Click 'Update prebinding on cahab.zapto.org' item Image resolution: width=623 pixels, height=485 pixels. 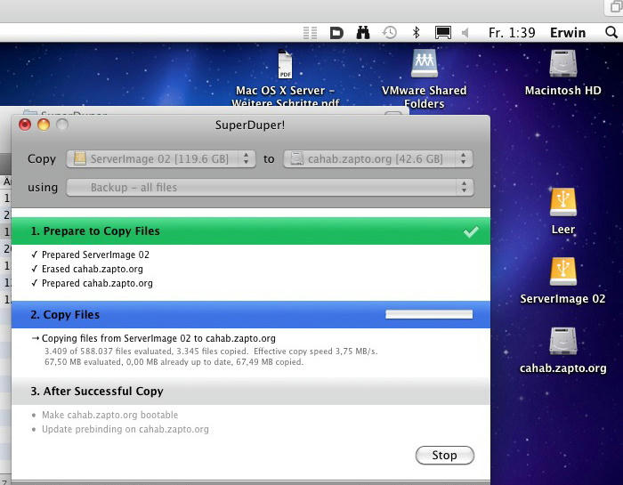tap(125, 430)
